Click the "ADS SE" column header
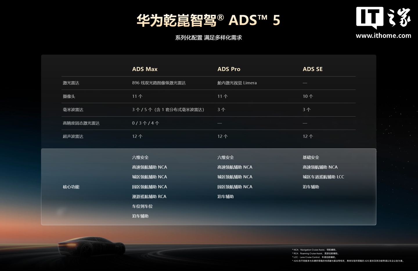Viewport: 418px width, 271px height. tap(313, 69)
